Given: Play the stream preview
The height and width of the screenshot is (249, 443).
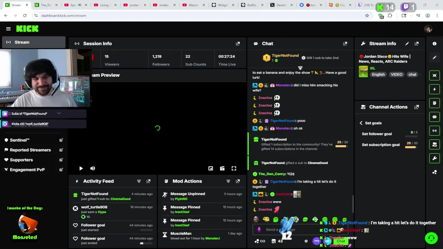Looking at the screenshot, I should (x=81, y=168).
